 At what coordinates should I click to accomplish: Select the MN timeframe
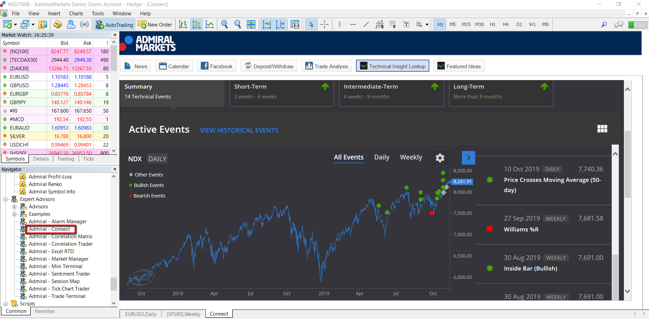545,24
